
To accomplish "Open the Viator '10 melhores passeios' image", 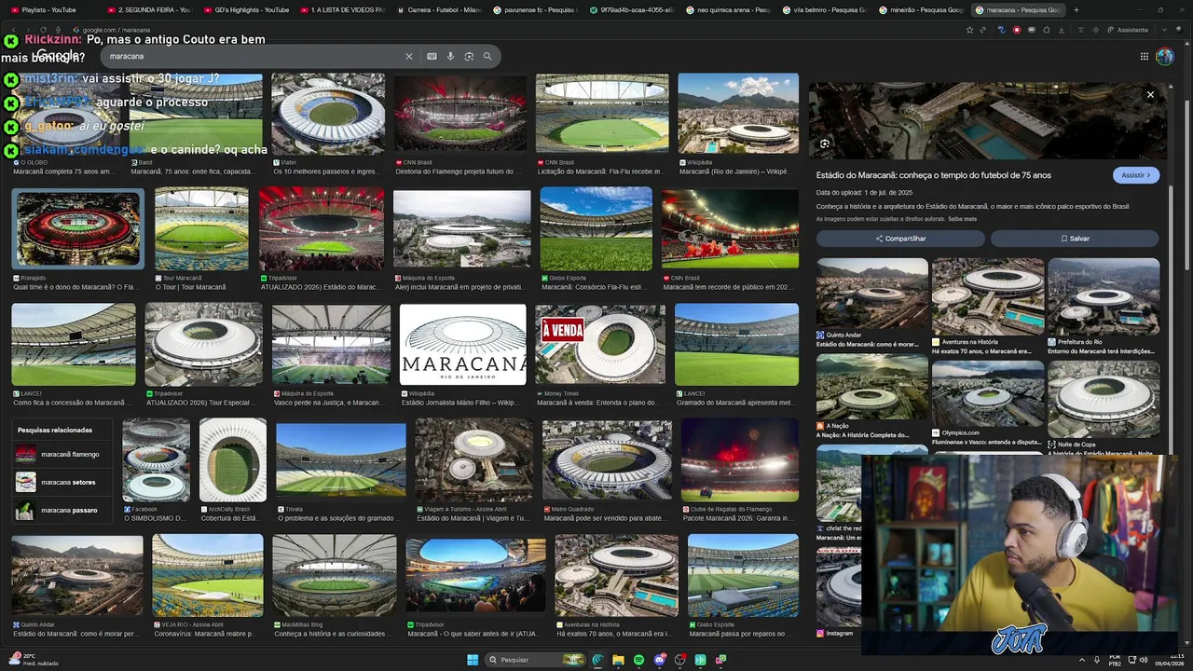I will coord(328,114).
